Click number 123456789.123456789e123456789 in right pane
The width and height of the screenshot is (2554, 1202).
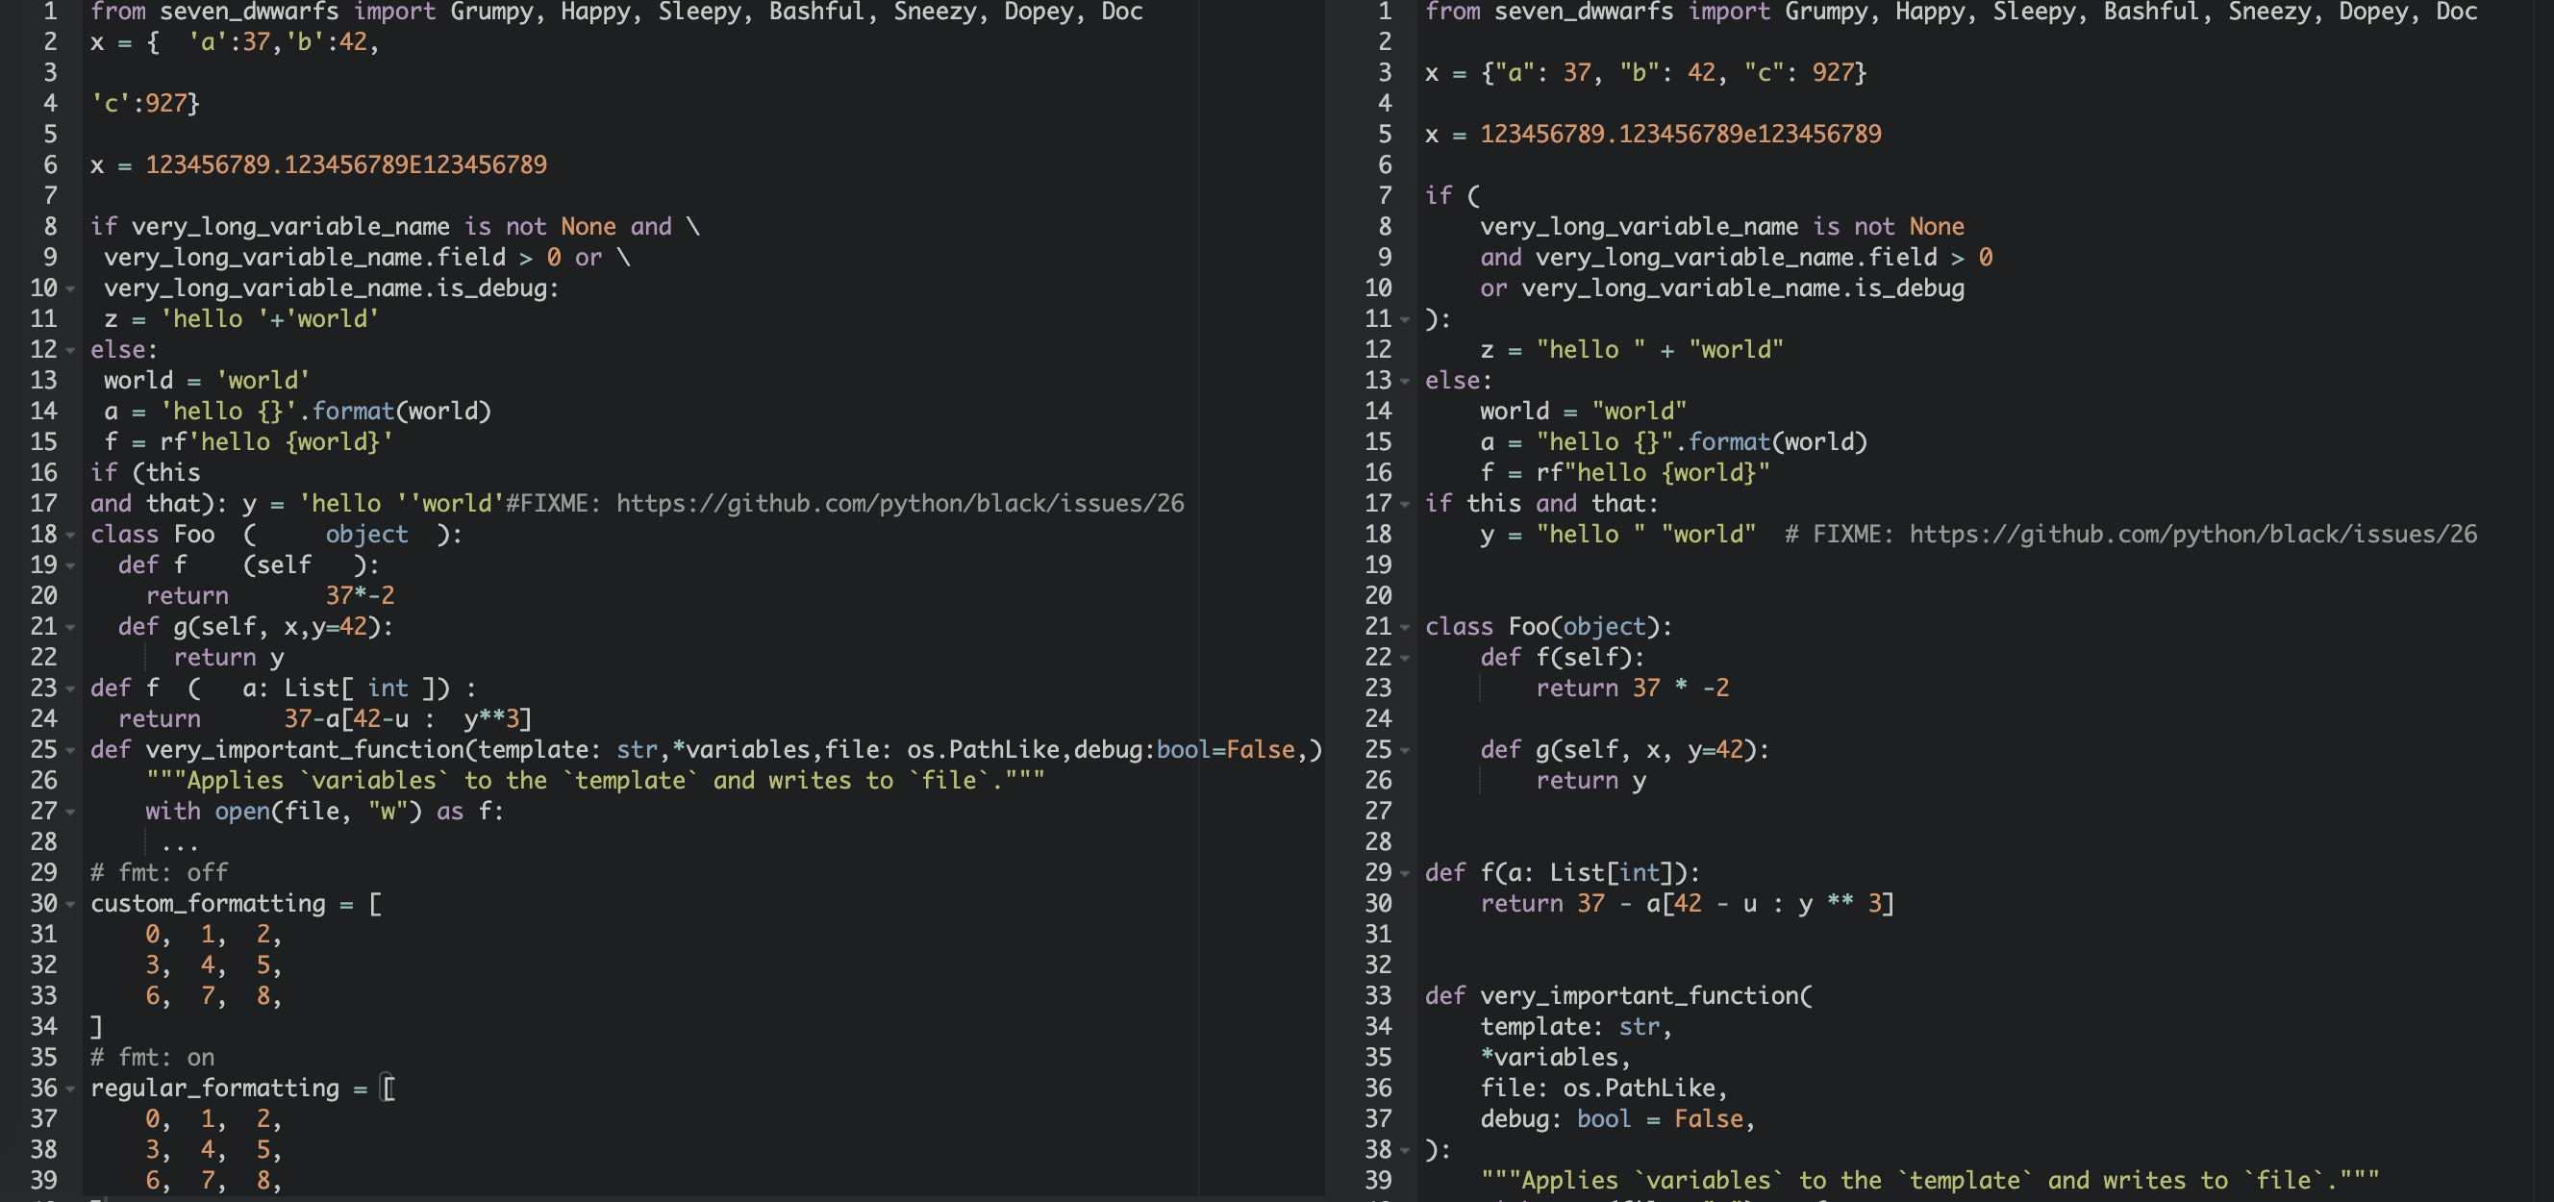point(1681,134)
